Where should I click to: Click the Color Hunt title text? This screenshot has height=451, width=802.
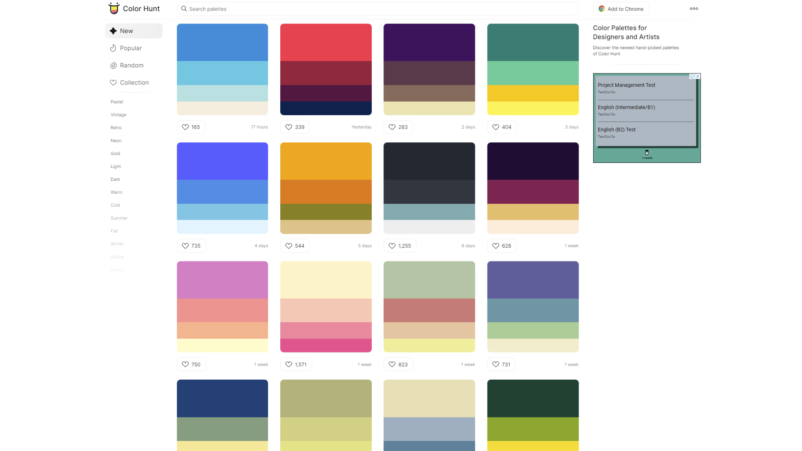click(x=141, y=9)
